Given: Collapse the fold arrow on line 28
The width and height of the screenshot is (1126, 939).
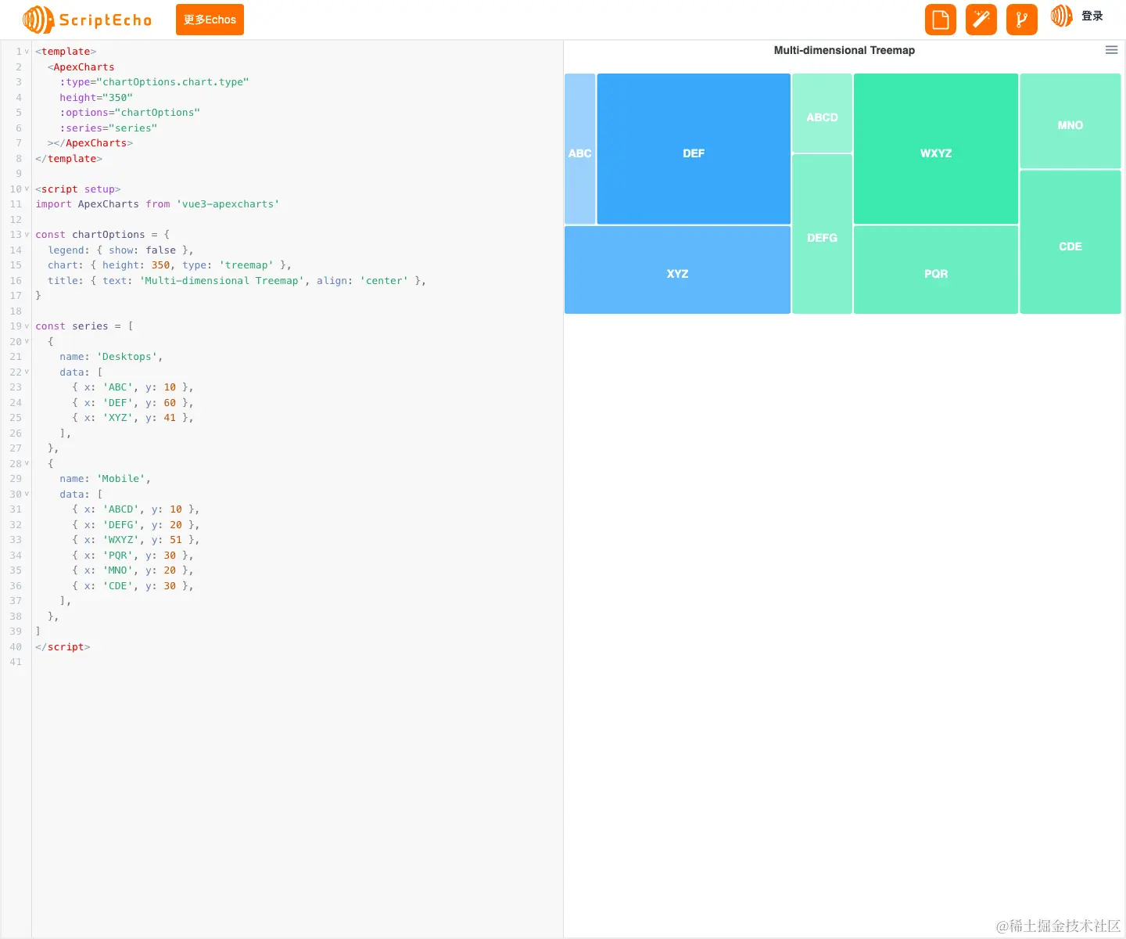Looking at the screenshot, I should pos(27,463).
